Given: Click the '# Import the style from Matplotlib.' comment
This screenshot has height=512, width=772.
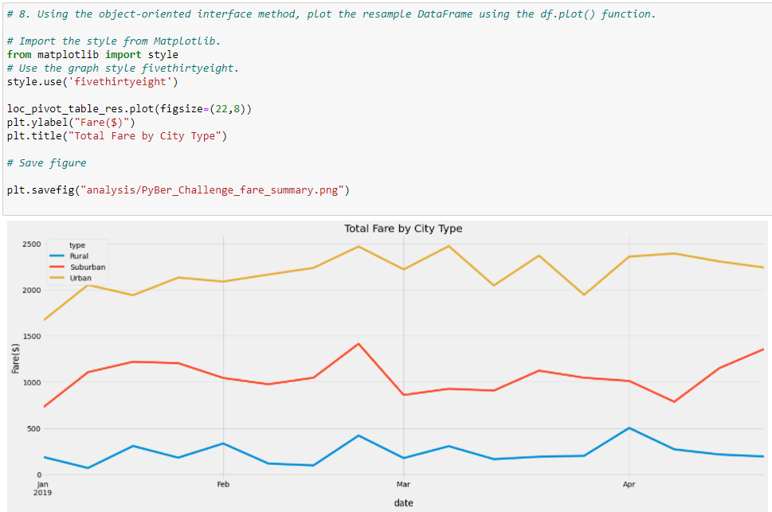Looking at the screenshot, I should (x=114, y=41).
